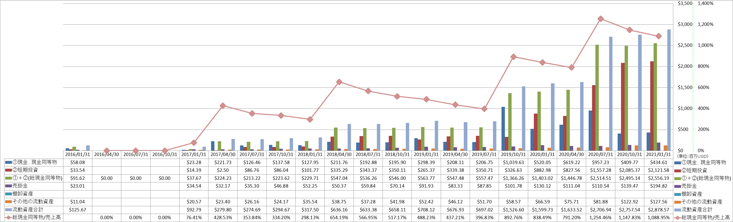Click the line diamond marker above 2020/07/31
Image resolution: width=733 pixels, height=222 pixels.
601,19
